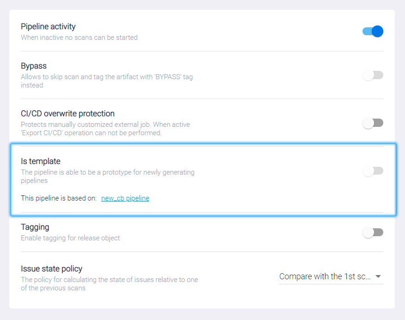Click the 'Export CI/CD' protection description
Image resolution: width=405 pixels, height=320 pixels.
[105, 129]
